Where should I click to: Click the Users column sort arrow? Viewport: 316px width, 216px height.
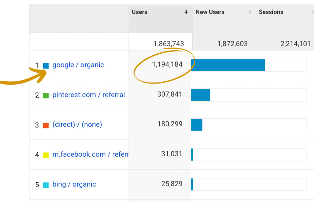[x=186, y=12]
